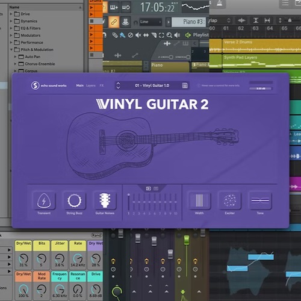Click the Synth Pad Layers clip

(261, 61)
